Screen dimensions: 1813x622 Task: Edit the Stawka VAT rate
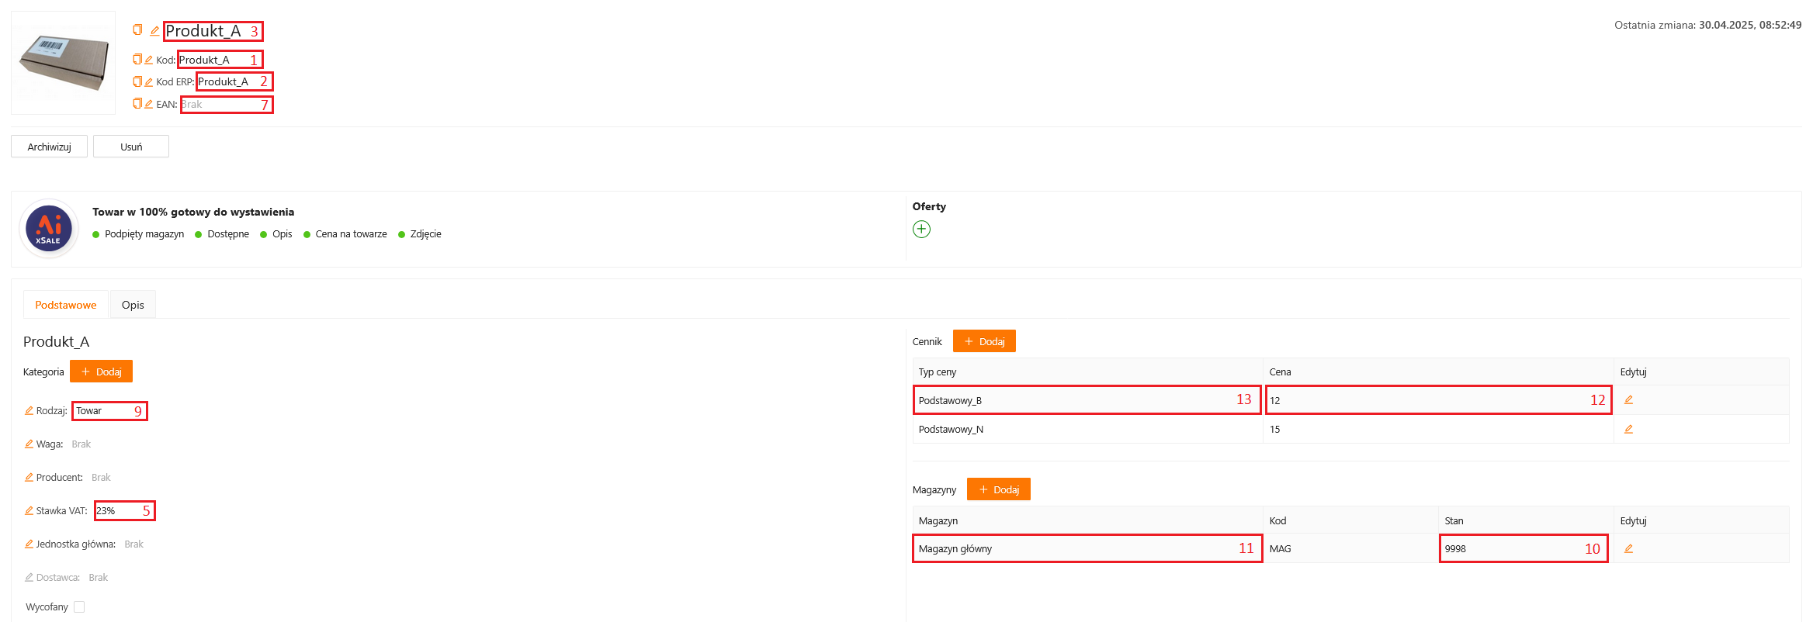(29, 510)
